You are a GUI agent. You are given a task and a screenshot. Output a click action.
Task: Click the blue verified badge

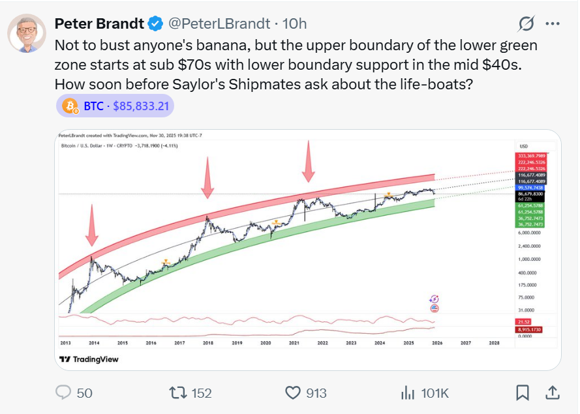click(155, 24)
